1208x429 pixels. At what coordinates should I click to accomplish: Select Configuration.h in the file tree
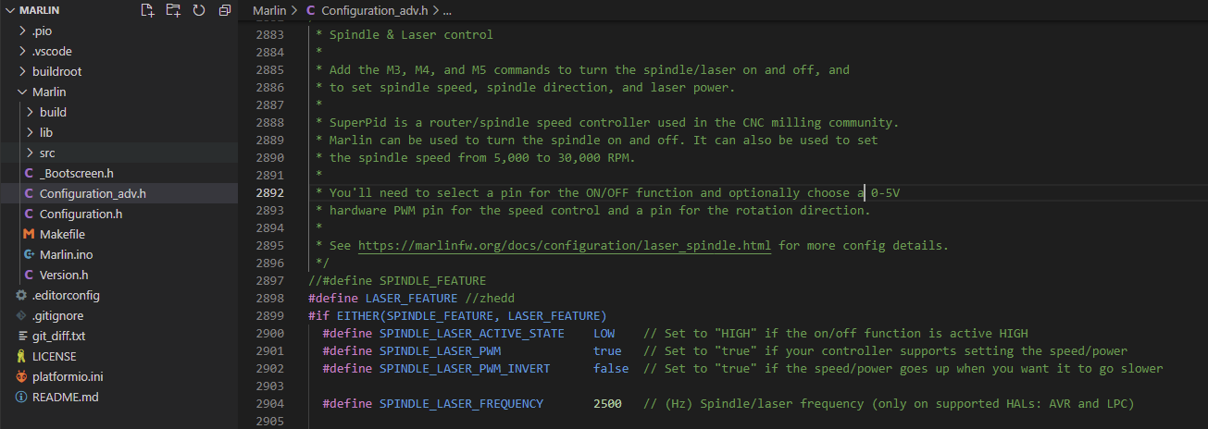[x=81, y=214]
